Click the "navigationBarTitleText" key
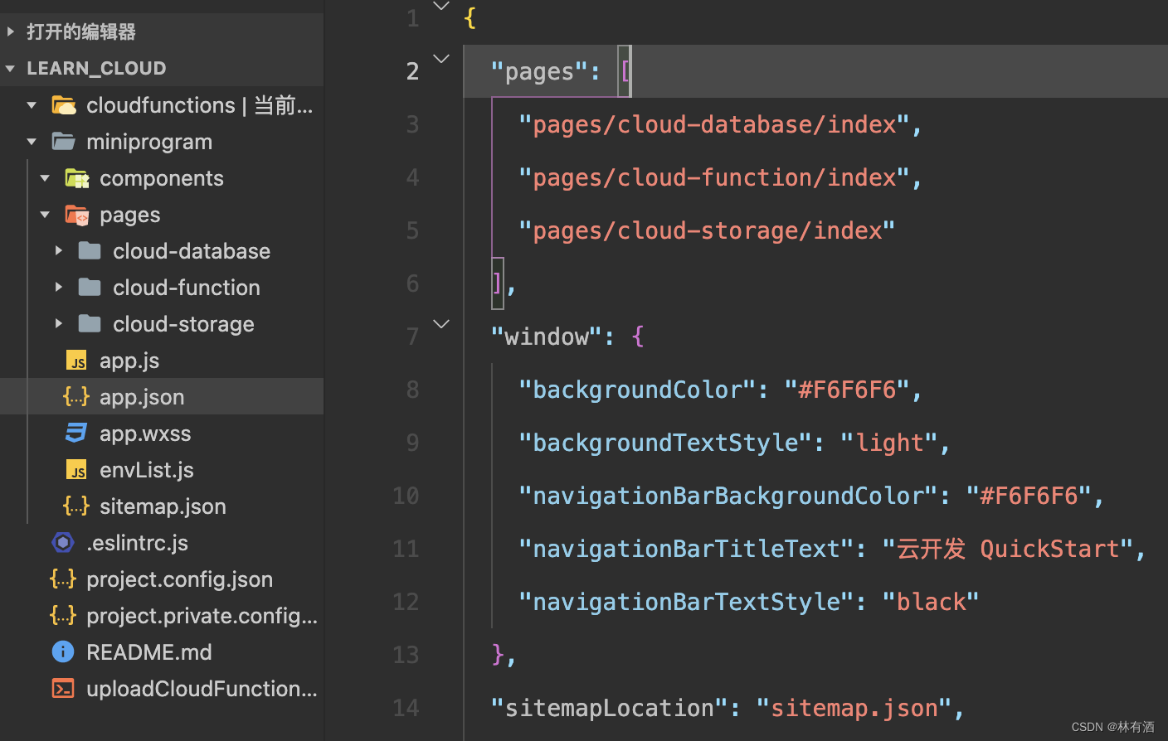Image resolution: width=1168 pixels, height=741 pixels. click(x=686, y=550)
